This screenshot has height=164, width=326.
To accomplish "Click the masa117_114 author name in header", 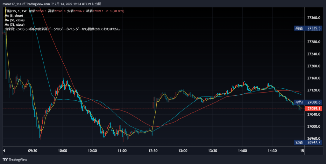I will click(12, 4).
